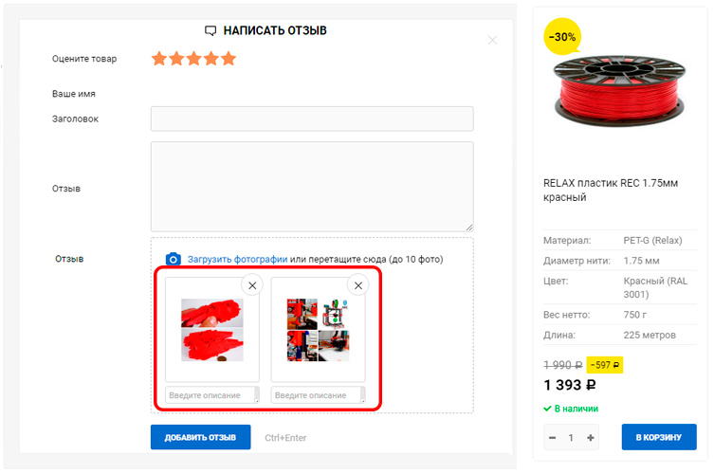Image resolution: width=714 pixels, height=474 pixels.
Task: Decrease quantity with minus button
Action: 553,438
